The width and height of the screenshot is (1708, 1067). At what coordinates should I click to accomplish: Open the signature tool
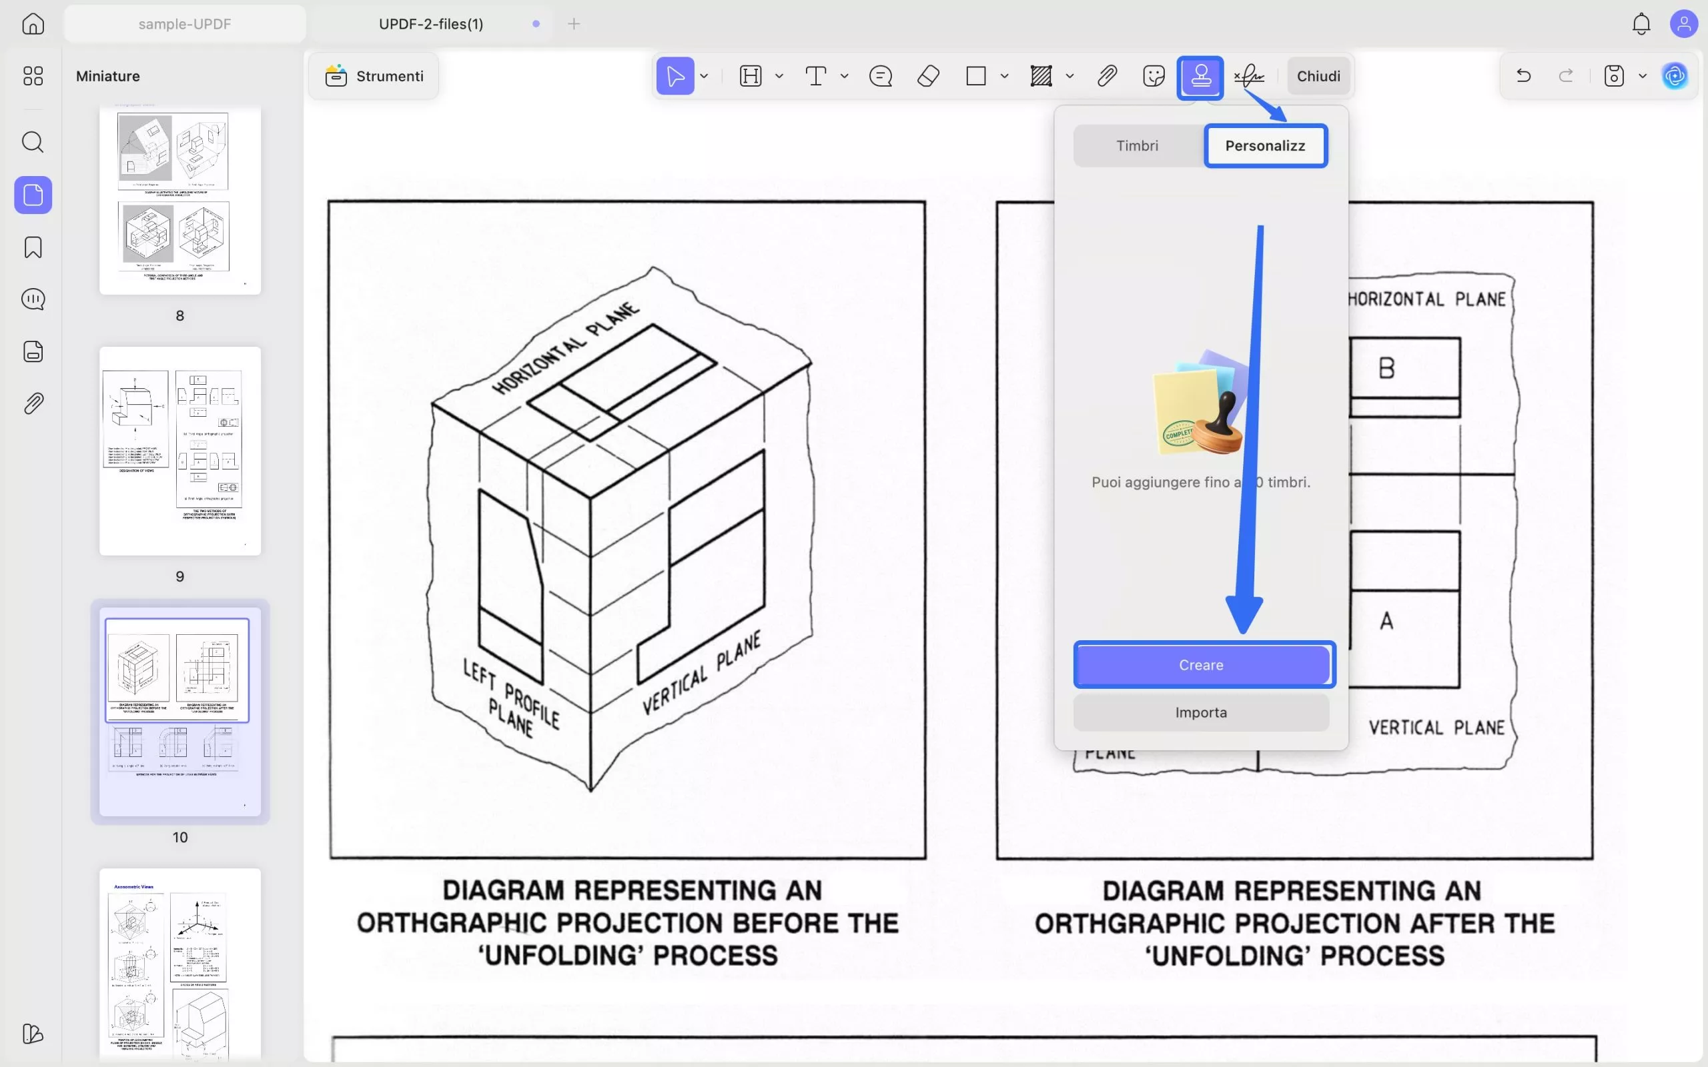click(1248, 76)
